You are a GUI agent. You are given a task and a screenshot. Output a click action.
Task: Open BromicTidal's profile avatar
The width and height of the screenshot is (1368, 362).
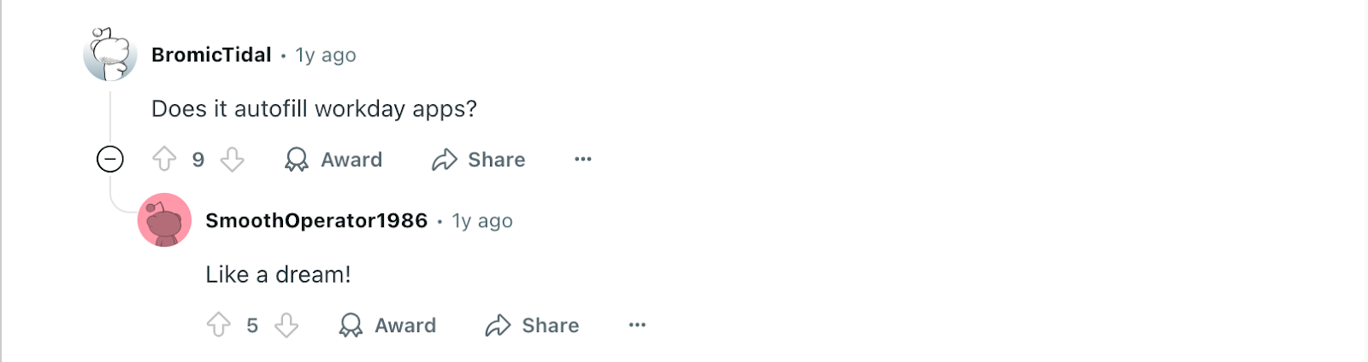click(110, 55)
